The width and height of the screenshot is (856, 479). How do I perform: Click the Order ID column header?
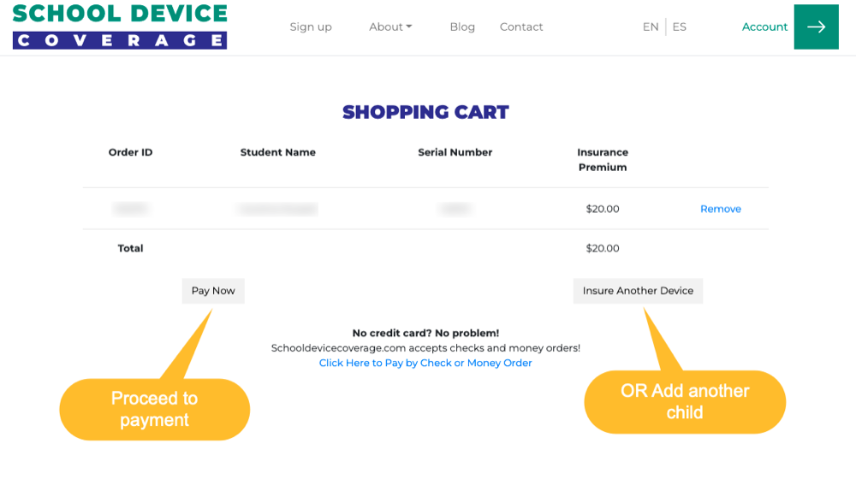pos(130,152)
